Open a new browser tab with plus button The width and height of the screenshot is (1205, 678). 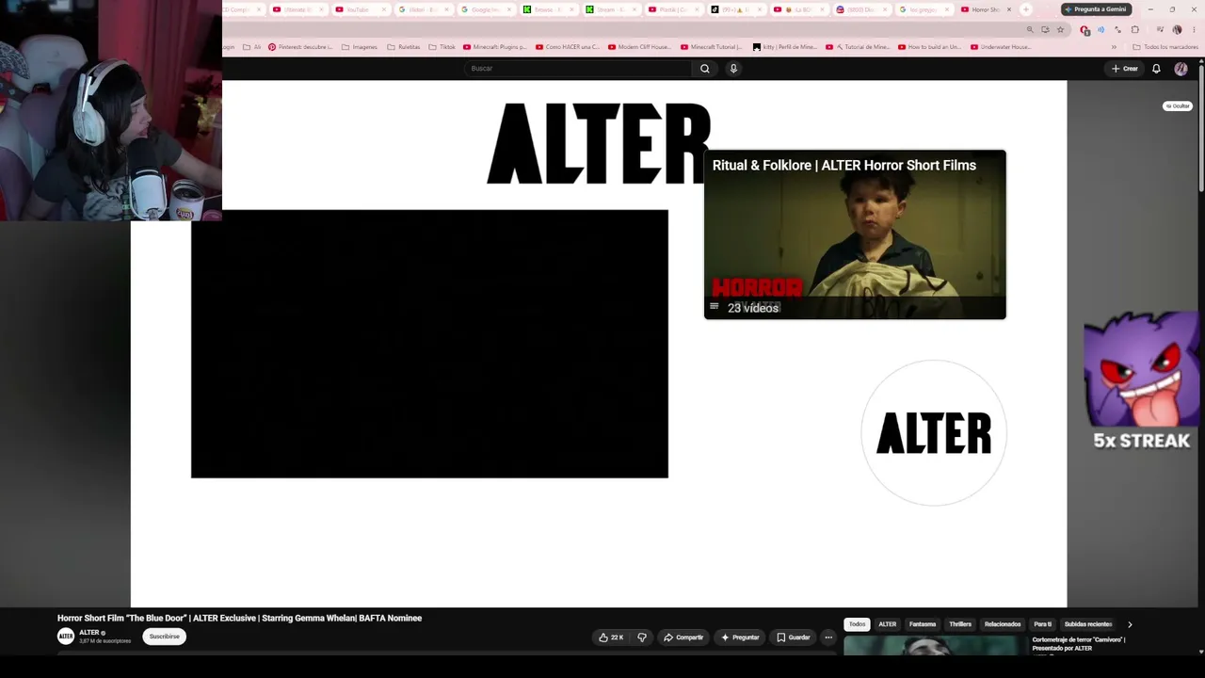(x=1026, y=9)
